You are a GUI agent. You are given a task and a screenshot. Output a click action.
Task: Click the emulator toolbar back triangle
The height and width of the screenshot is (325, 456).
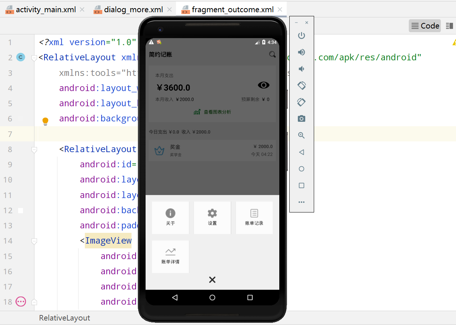pos(302,152)
